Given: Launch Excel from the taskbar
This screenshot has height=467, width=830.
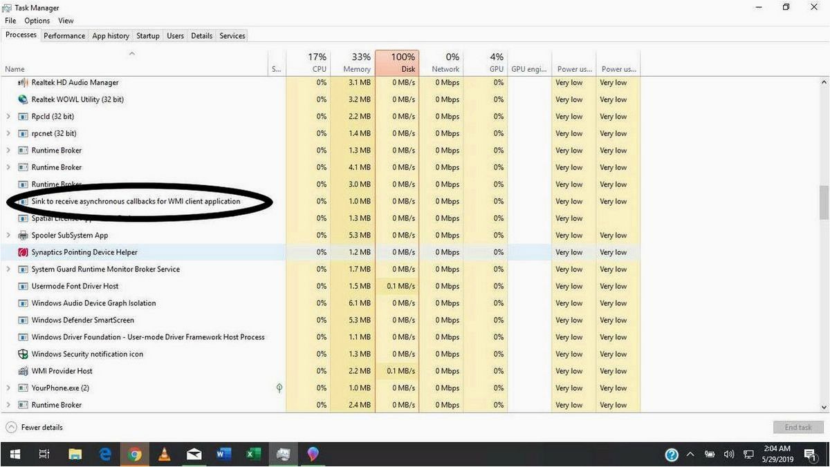Looking at the screenshot, I should coord(254,454).
